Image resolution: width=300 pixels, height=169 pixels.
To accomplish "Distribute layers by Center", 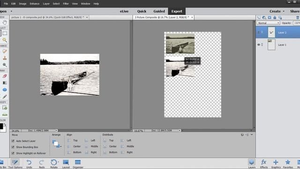I will click(x=110, y=146).
